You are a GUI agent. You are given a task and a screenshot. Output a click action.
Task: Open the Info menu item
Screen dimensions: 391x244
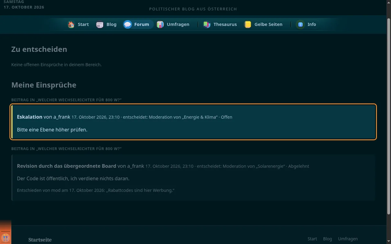click(x=307, y=24)
